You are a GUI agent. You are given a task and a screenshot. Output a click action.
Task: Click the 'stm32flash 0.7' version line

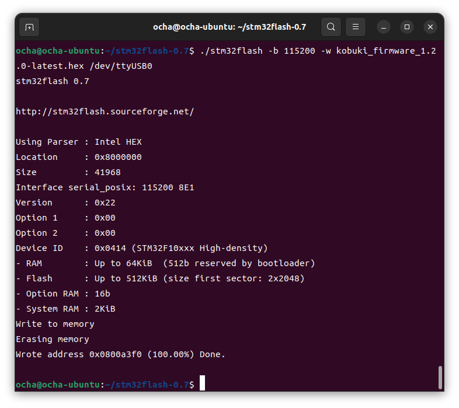53,81
